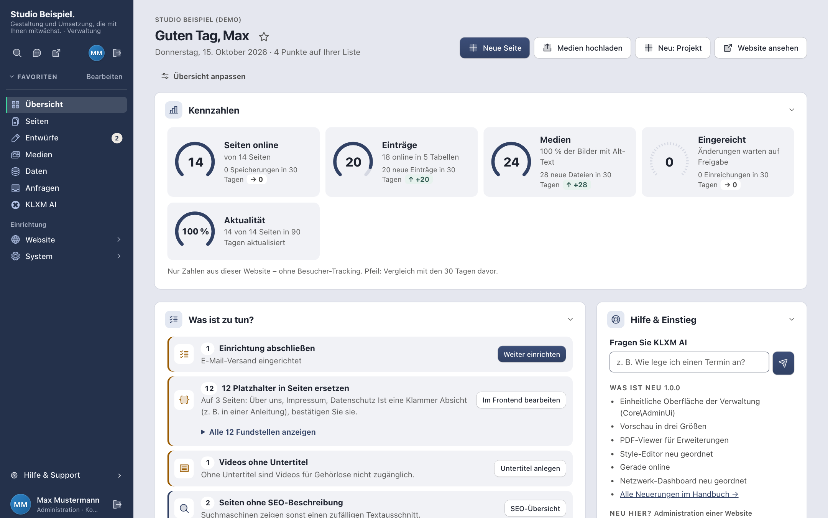Toggle favorite star next to Guten Tag, Max

[264, 37]
